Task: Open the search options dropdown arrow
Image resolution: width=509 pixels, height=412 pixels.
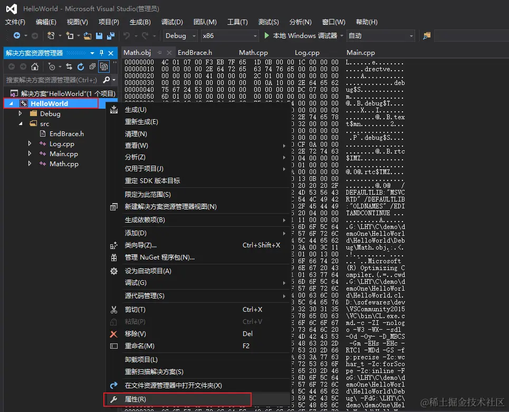Action: (x=114, y=80)
